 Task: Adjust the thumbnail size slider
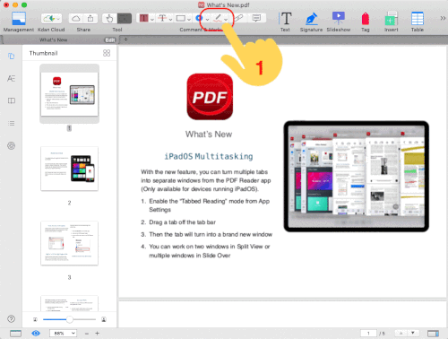[x=69, y=319]
